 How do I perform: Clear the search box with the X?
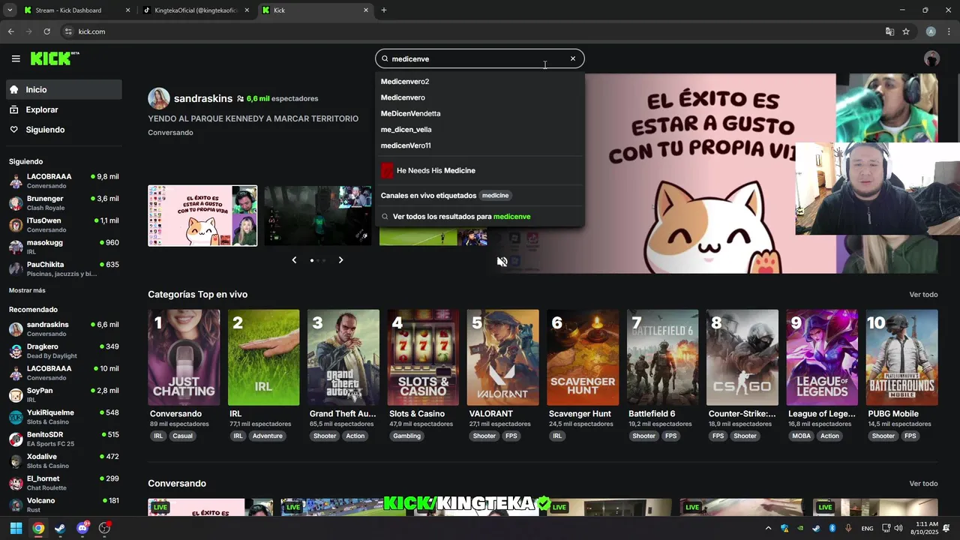(x=573, y=58)
